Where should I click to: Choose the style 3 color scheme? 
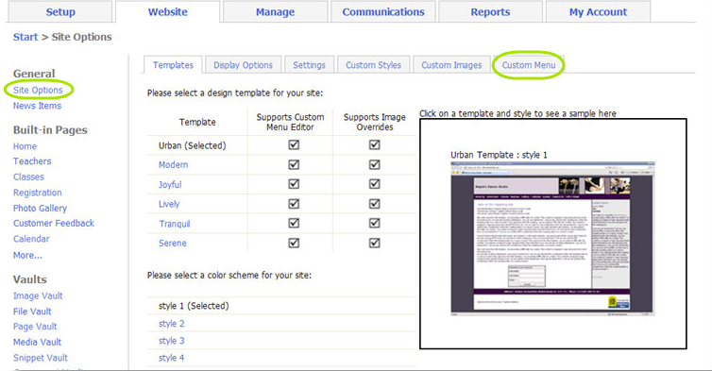(171, 341)
